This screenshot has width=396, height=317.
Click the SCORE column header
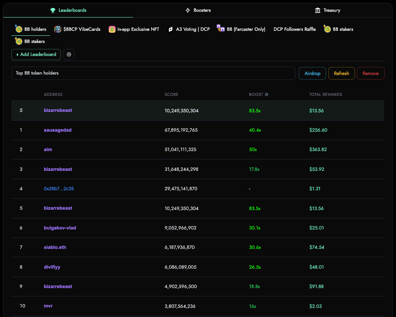coord(171,95)
